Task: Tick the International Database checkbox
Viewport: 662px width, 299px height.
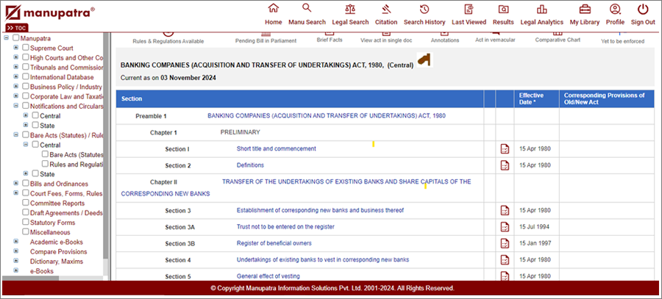Action: tap(26, 76)
